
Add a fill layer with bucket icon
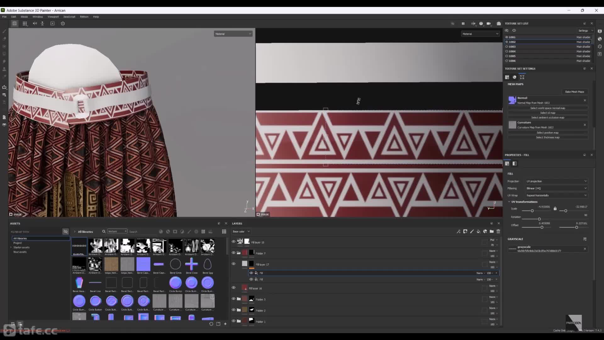pos(478,231)
